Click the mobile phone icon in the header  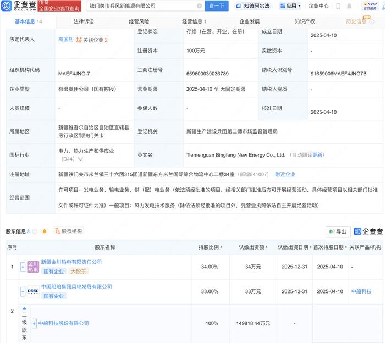pos(338,6)
